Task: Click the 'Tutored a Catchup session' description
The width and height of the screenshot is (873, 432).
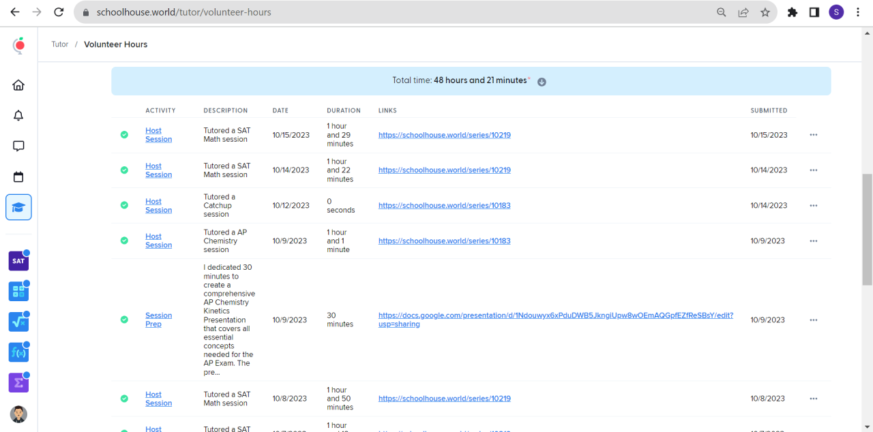Action: pos(220,206)
